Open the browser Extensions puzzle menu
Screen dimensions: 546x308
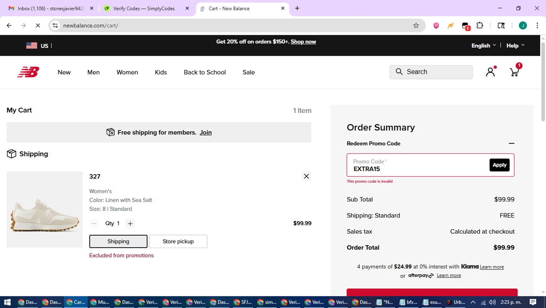point(480,25)
